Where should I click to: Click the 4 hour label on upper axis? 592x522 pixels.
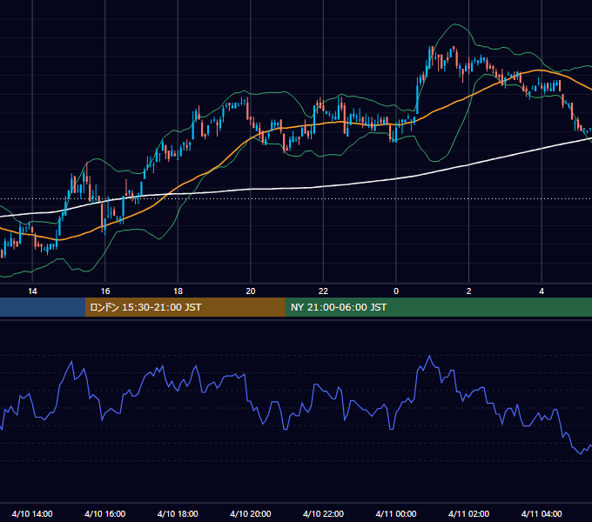click(x=542, y=291)
